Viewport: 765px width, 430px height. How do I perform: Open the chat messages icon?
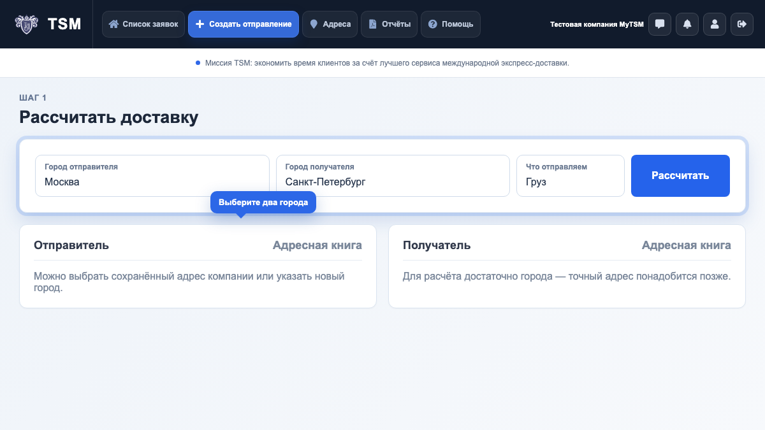(660, 24)
